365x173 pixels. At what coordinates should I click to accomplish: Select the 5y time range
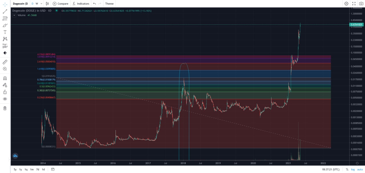15,169
